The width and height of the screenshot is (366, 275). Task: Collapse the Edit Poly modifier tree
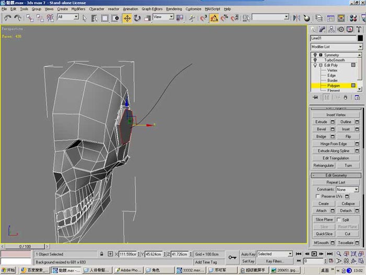point(321,65)
